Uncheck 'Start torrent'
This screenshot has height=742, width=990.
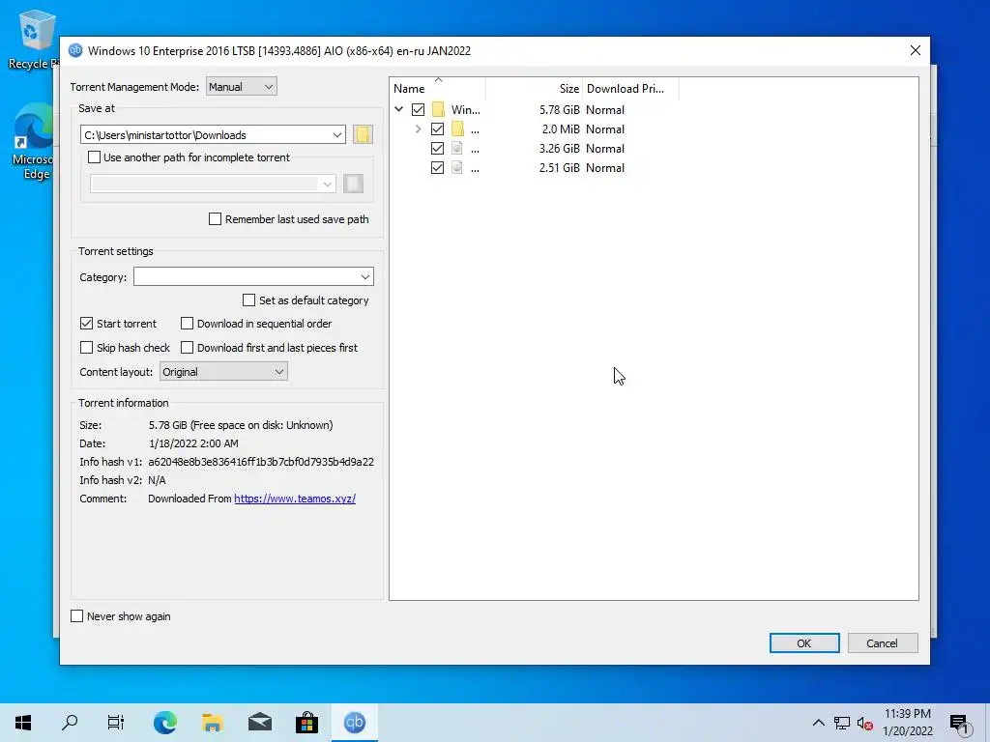pos(86,324)
